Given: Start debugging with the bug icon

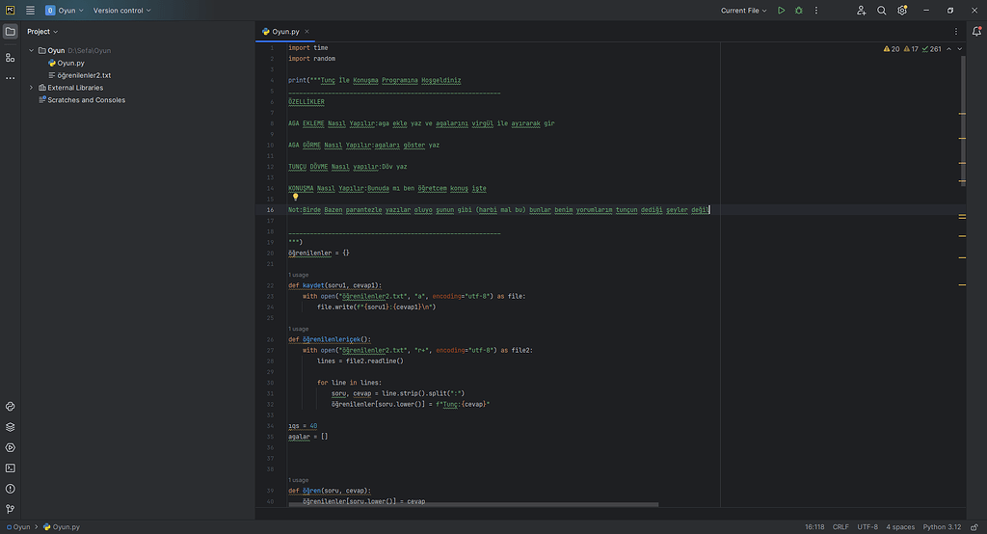Looking at the screenshot, I should click(798, 11).
